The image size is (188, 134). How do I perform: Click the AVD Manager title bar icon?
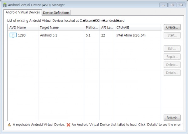point(5,5)
